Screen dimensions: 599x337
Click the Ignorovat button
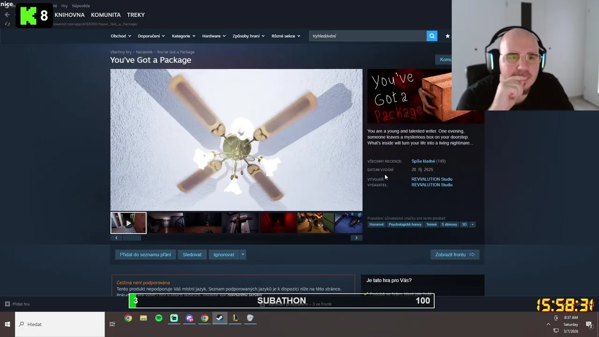click(224, 255)
